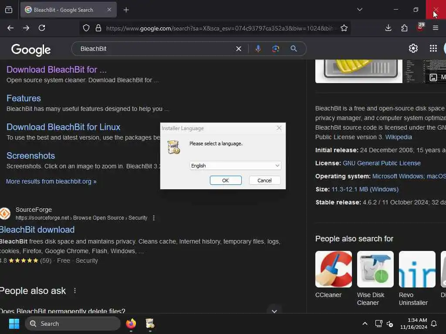Open 11.3-12.1 MB (Windows) size link
The width and height of the screenshot is (446, 334).
click(365, 190)
